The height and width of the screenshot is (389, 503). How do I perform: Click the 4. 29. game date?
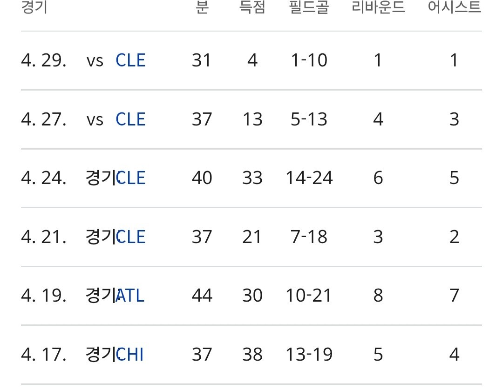click(44, 60)
